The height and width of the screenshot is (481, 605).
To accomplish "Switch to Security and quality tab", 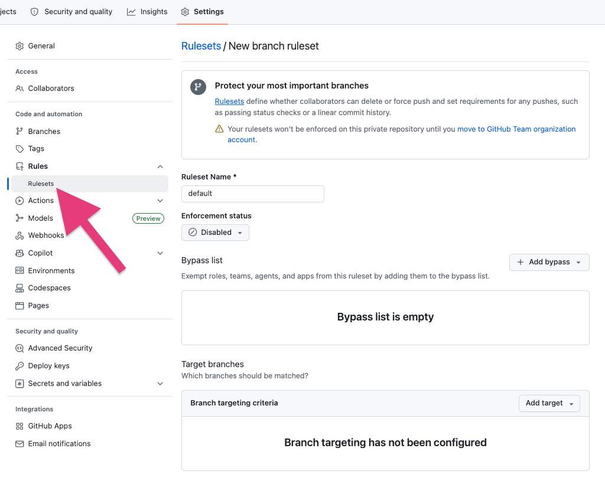I will tap(71, 12).
